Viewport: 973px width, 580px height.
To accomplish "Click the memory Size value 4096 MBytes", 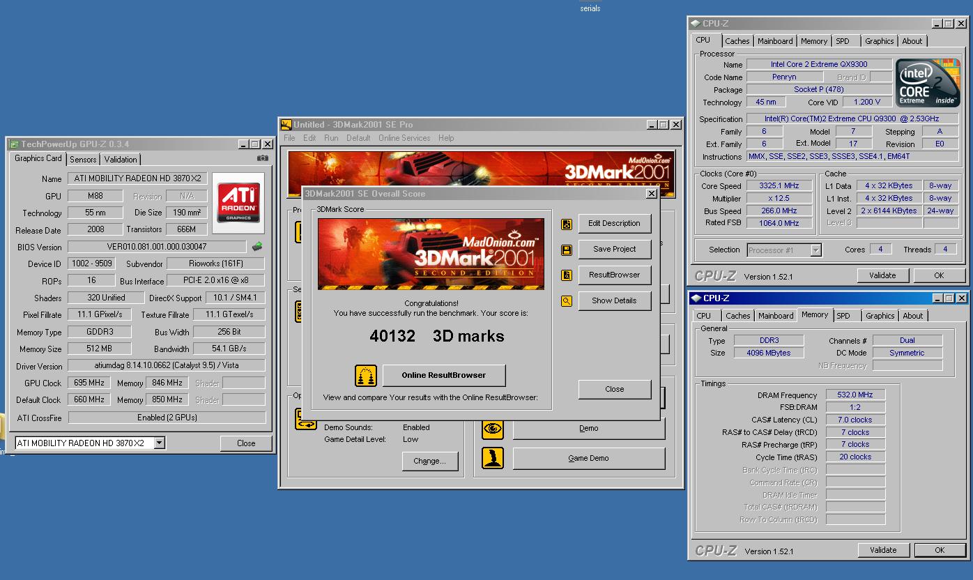I will [x=769, y=353].
